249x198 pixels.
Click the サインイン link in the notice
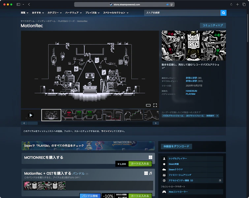coord(106,131)
